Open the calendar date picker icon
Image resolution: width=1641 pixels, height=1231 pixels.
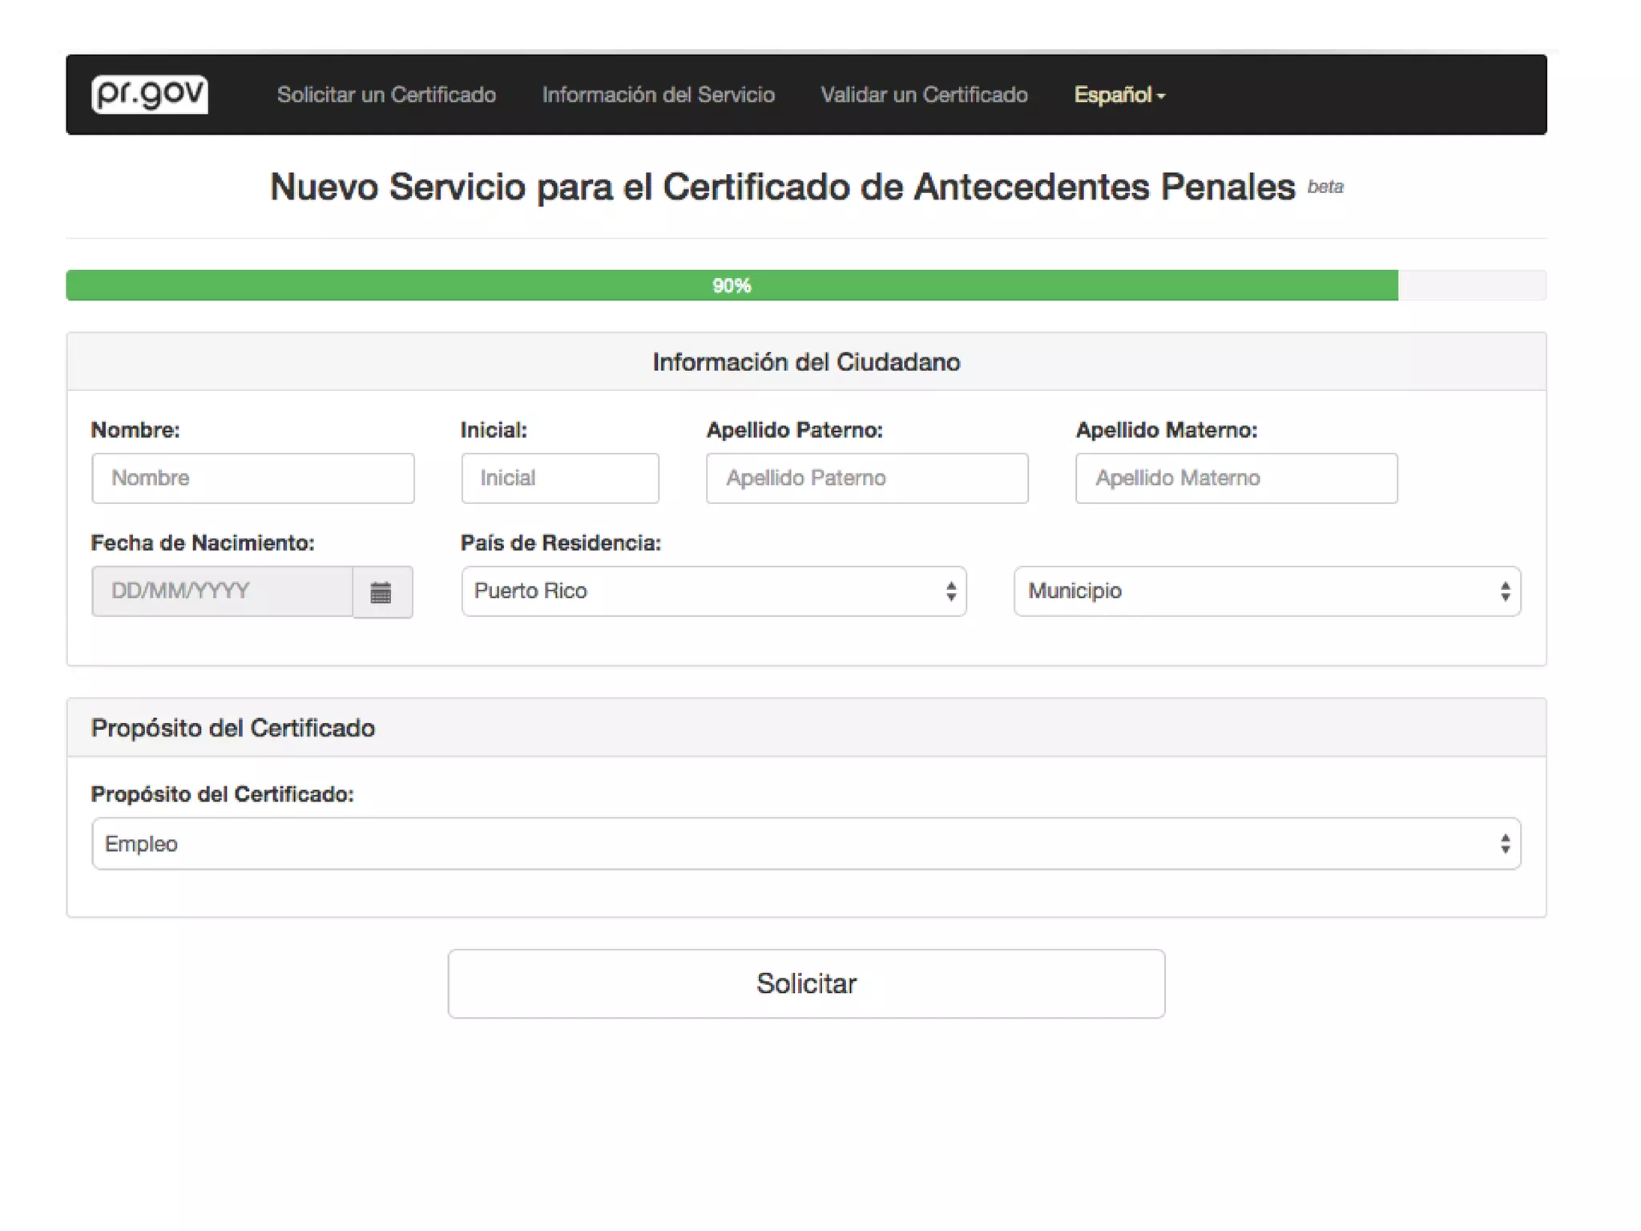[381, 592]
